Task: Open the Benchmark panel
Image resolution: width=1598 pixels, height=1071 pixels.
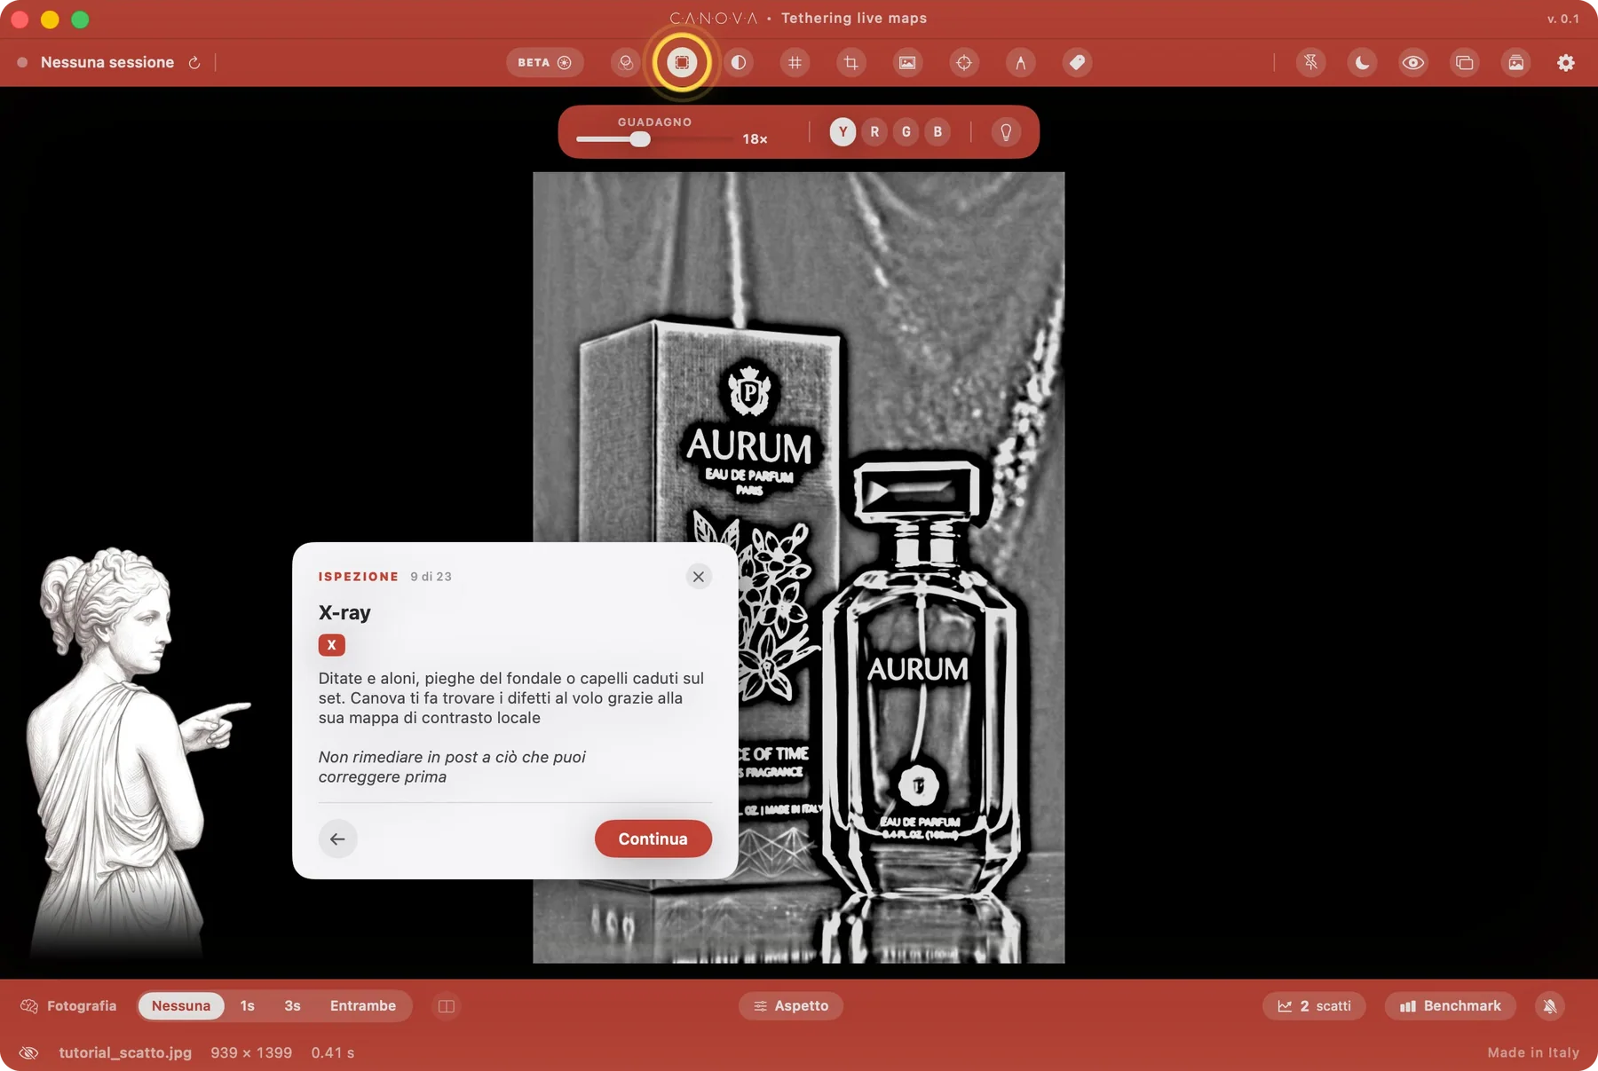Action: click(1451, 1005)
